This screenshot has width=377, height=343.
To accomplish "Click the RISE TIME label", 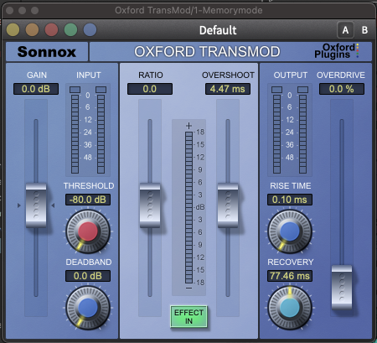I will tap(291, 186).
